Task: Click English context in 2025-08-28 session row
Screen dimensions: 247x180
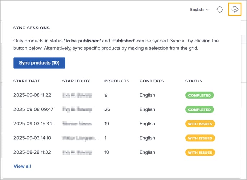Action: (147, 152)
